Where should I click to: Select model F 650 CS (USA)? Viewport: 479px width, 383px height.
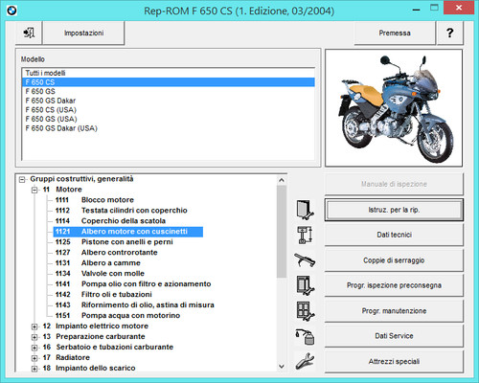point(169,110)
